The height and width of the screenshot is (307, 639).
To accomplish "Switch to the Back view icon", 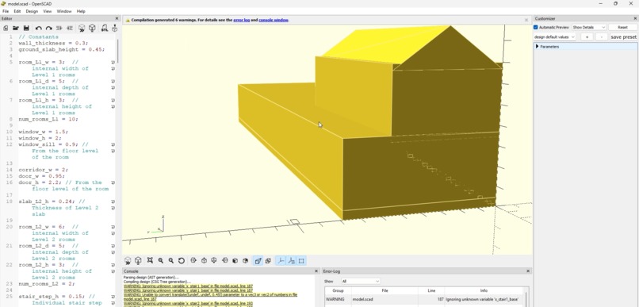I will pos(245,260).
